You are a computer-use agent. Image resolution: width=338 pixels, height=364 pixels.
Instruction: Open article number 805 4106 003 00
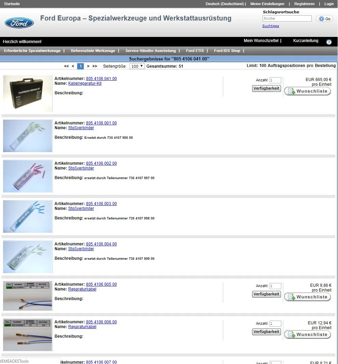[x=101, y=204]
